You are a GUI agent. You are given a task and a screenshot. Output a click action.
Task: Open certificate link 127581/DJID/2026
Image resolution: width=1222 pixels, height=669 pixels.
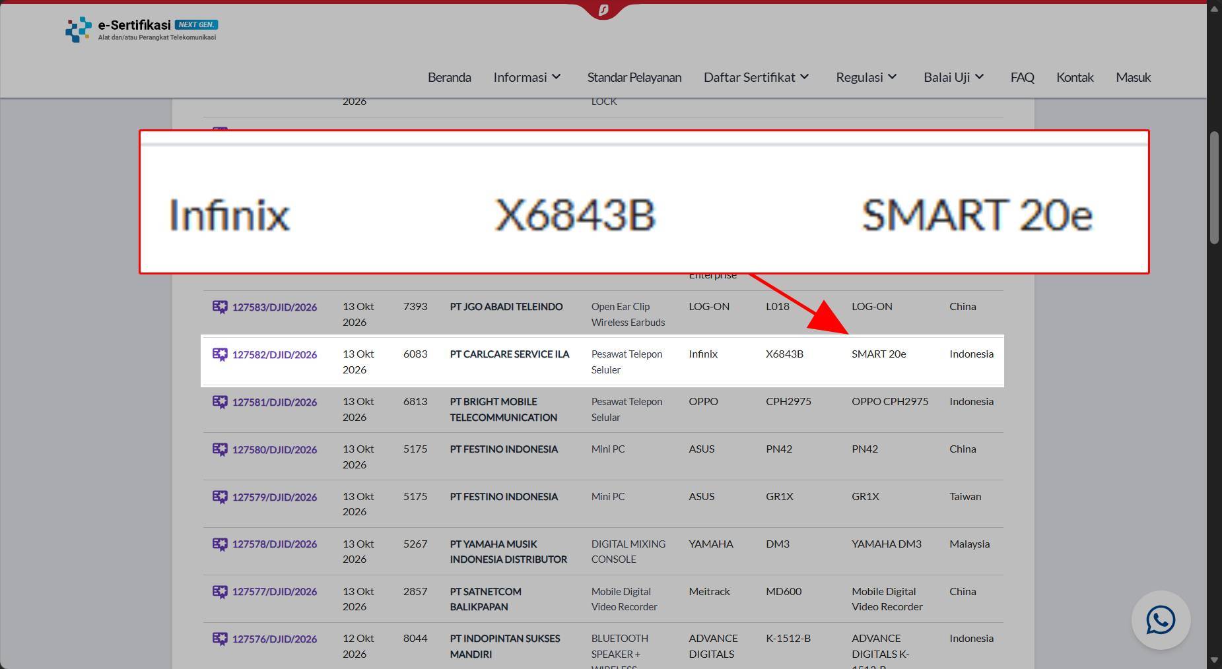pos(275,402)
